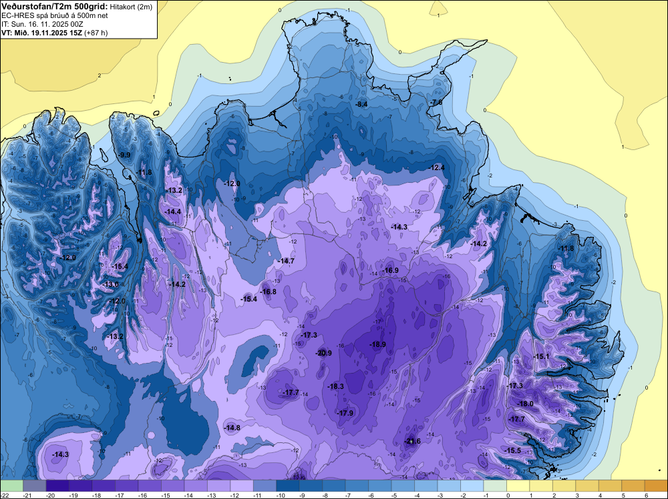Select the 'Hitakort (2m)' header text
The width and height of the screenshot is (668, 499).
point(130,7)
